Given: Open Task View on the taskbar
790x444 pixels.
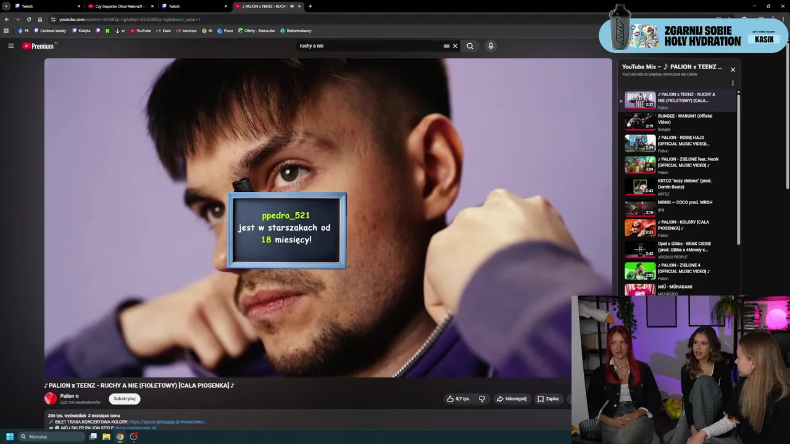Looking at the screenshot, I should pos(93,437).
